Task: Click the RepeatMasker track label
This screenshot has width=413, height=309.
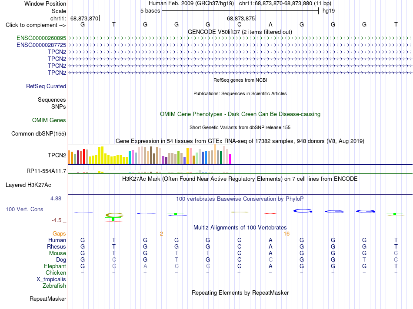Action: (48, 299)
